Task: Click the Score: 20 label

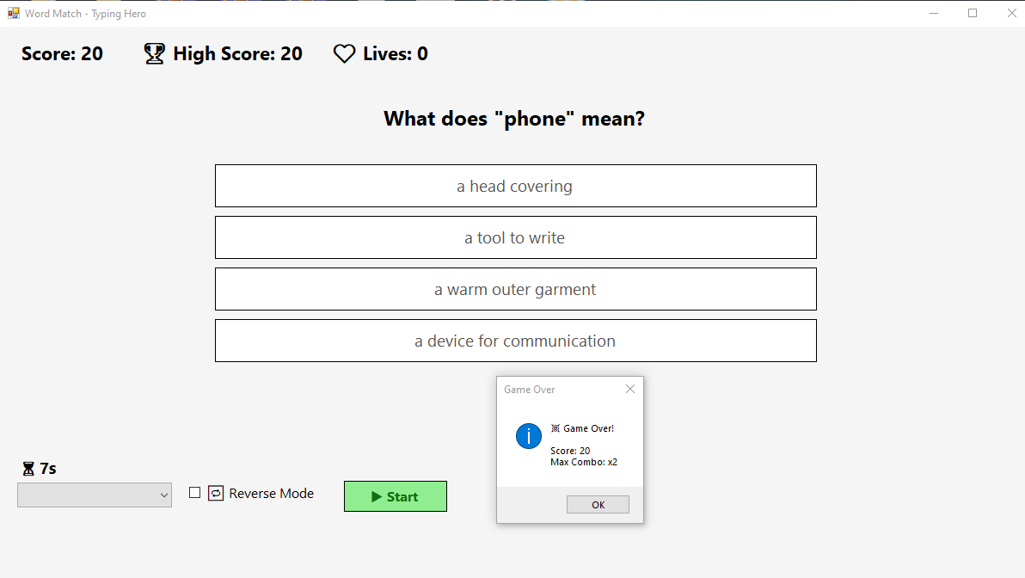Action: click(x=62, y=53)
